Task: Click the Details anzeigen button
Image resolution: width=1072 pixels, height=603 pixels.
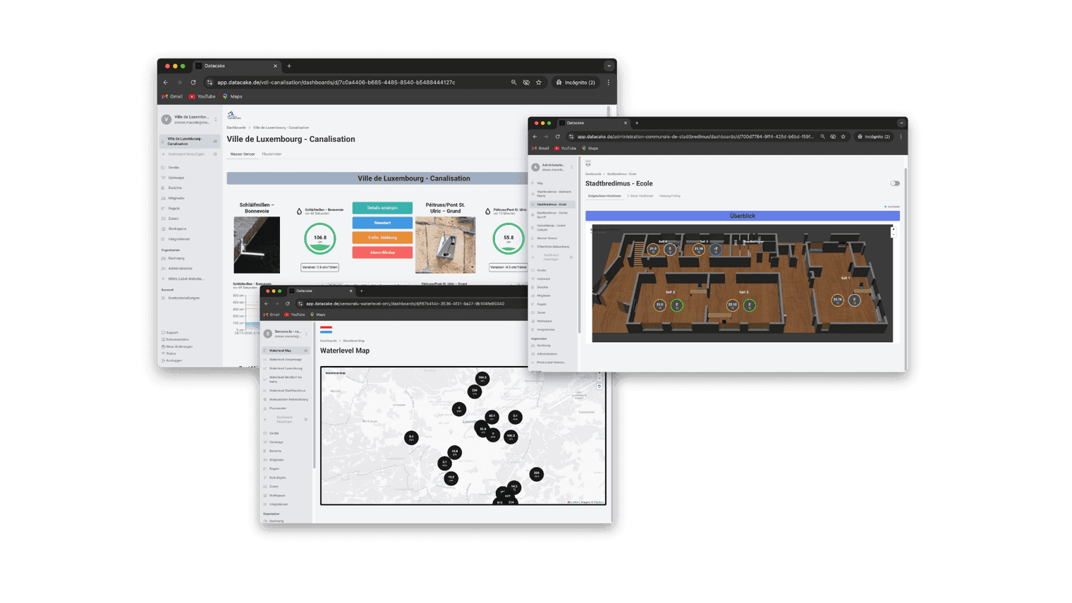Action: [x=382, y=208]
